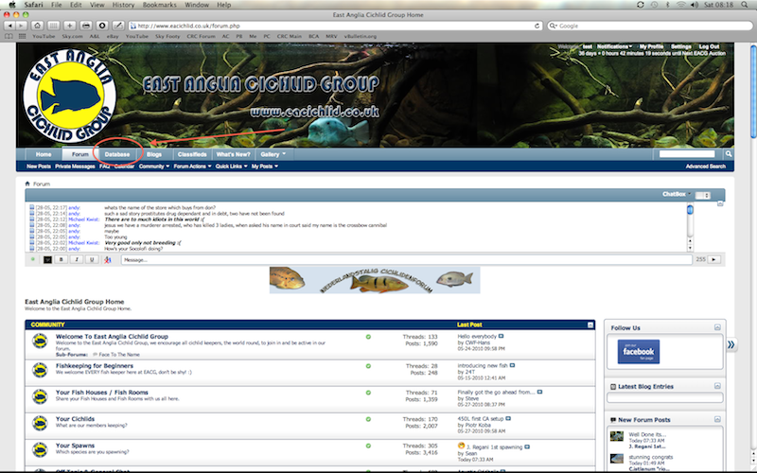The image size is (757, 473).
Task: Go to last post in introducing new fish
Action: click(512, 365)
